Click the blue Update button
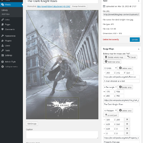143x143 pixels. [x=135, y=39]
